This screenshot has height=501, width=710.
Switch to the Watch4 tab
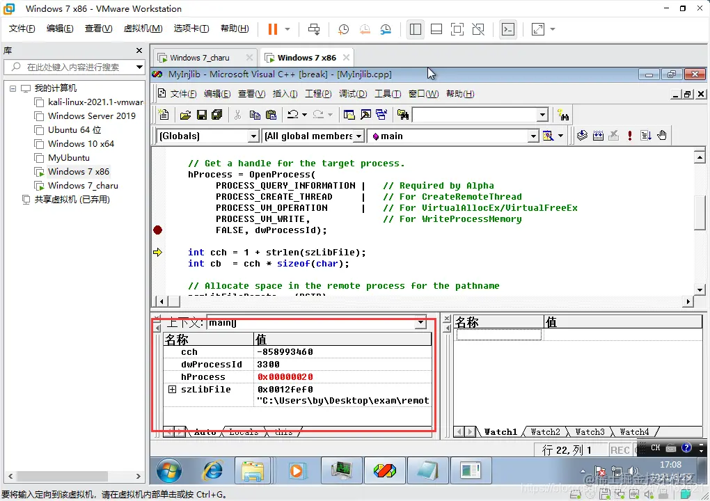coord(634,431)
